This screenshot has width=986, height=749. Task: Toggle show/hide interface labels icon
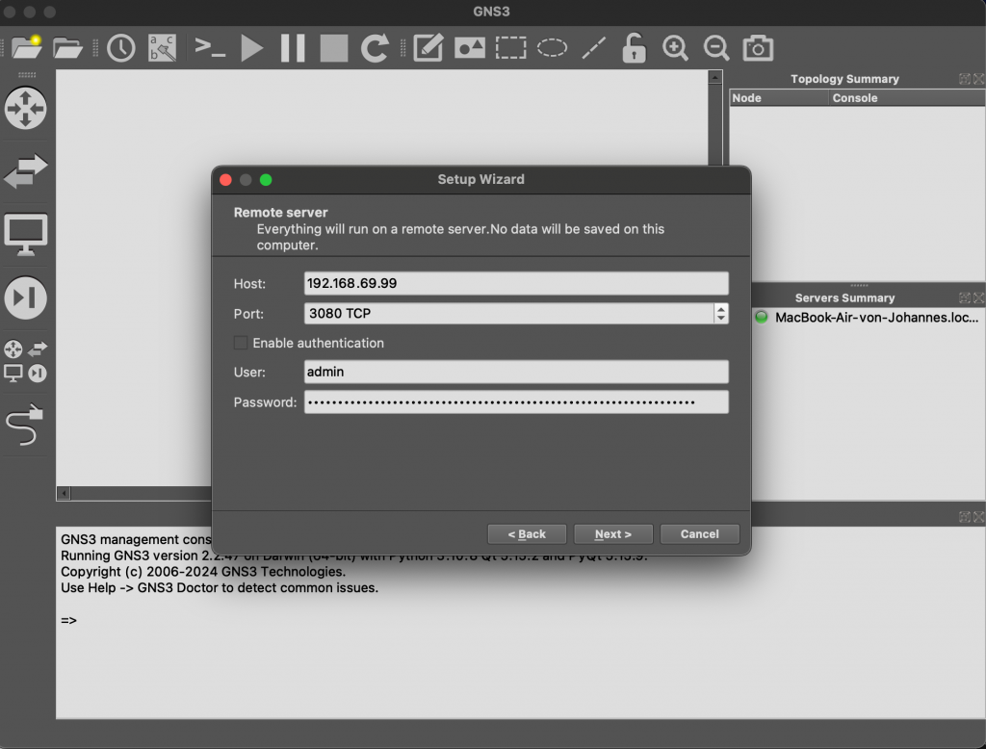pyautogui.click(x=162, y=48)
